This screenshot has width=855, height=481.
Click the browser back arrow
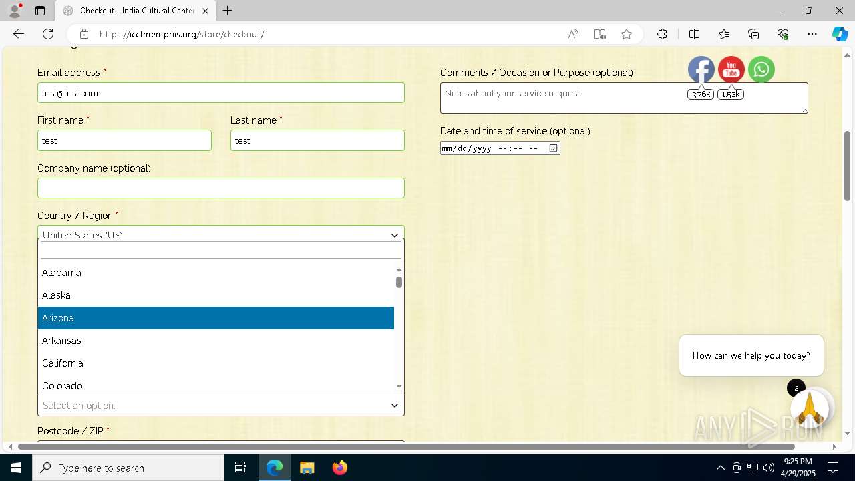coord(19,34)
